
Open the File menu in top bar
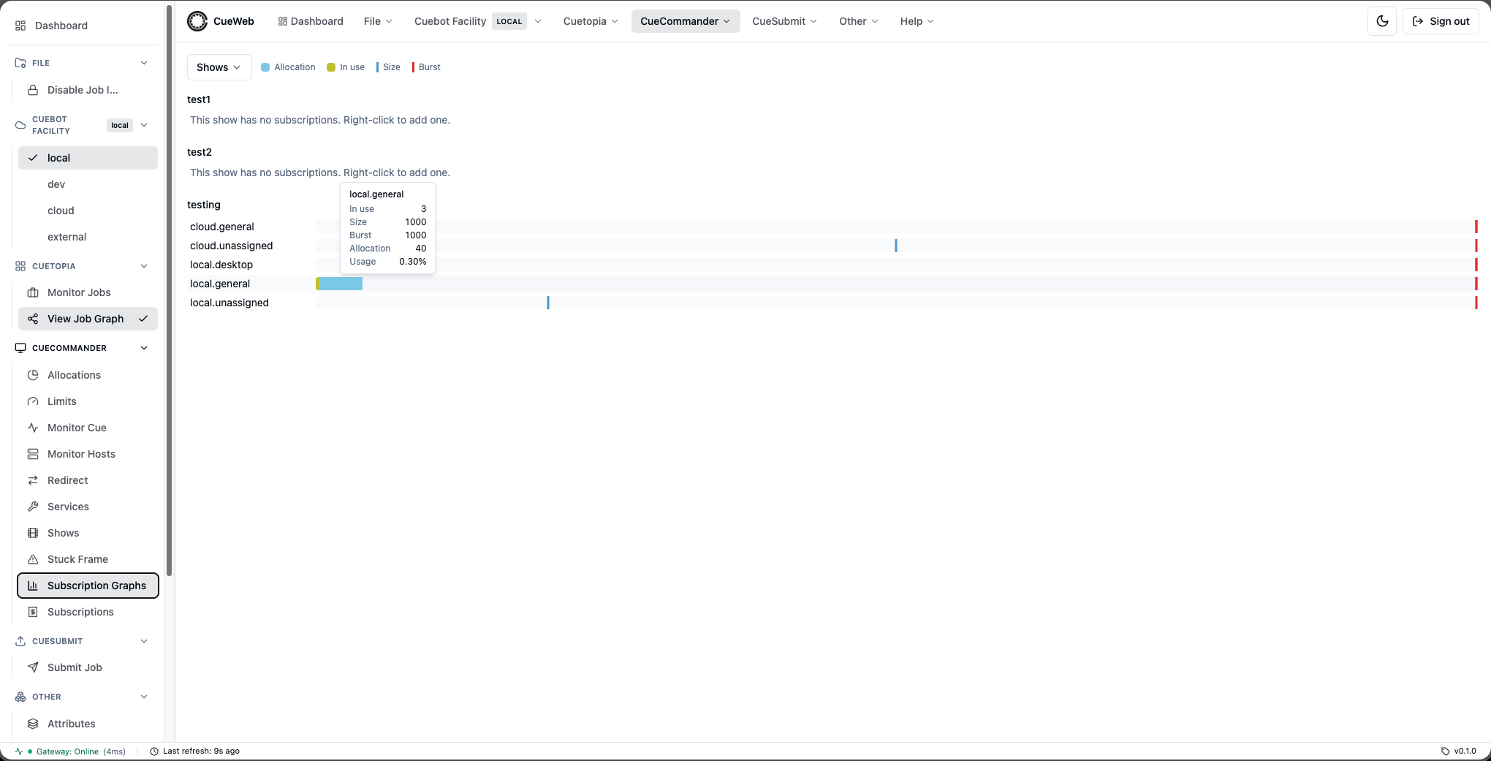pos(378,21)
